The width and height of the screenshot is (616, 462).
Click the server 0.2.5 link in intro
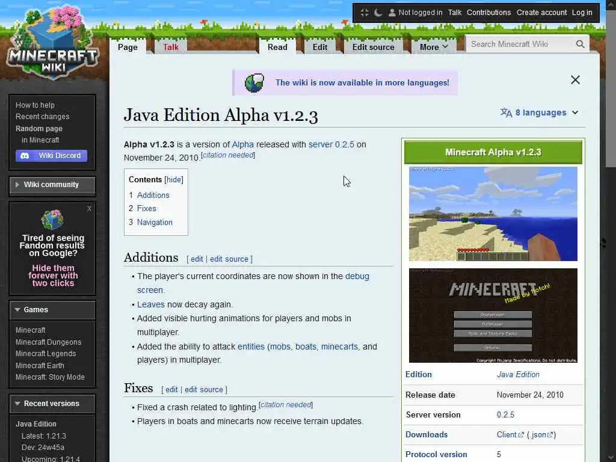(x=331, y=144)
